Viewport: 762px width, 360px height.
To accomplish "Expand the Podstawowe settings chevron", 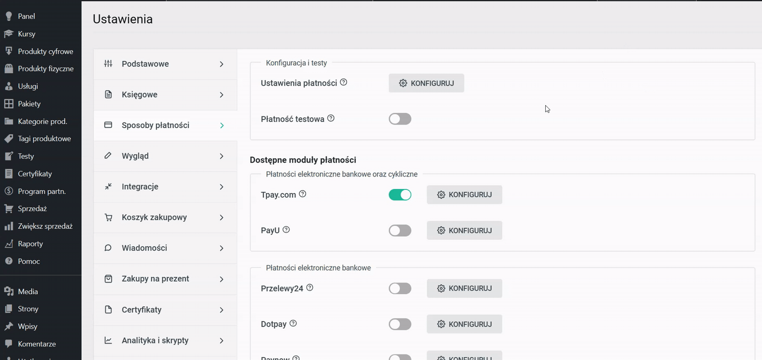I will [222, 64].
